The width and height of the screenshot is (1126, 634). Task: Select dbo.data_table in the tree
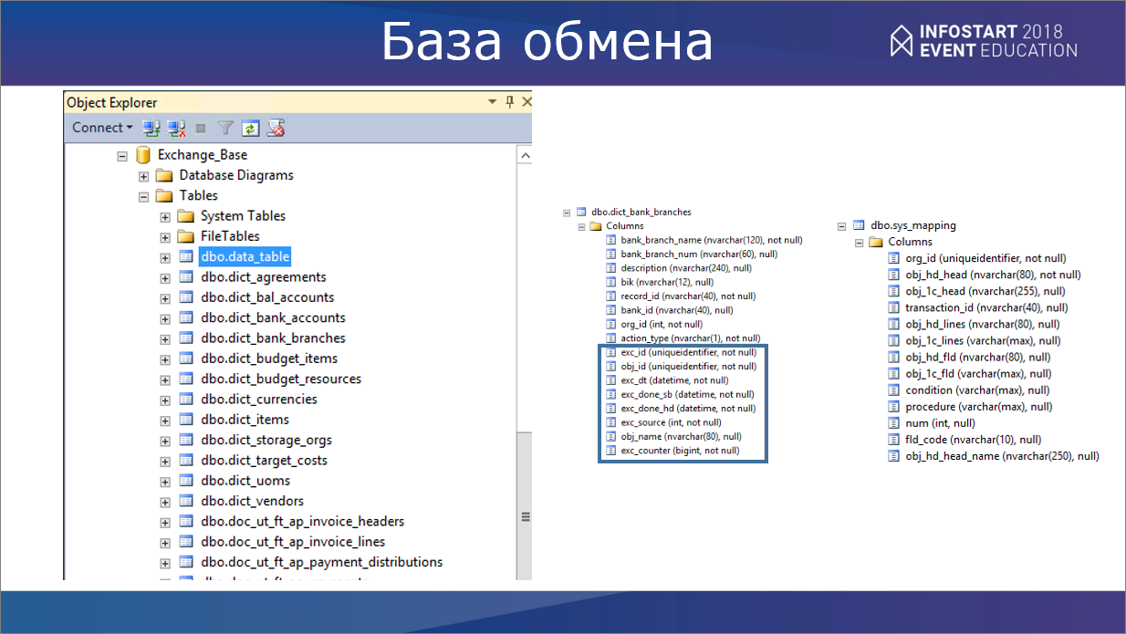(x=245, y=257)
